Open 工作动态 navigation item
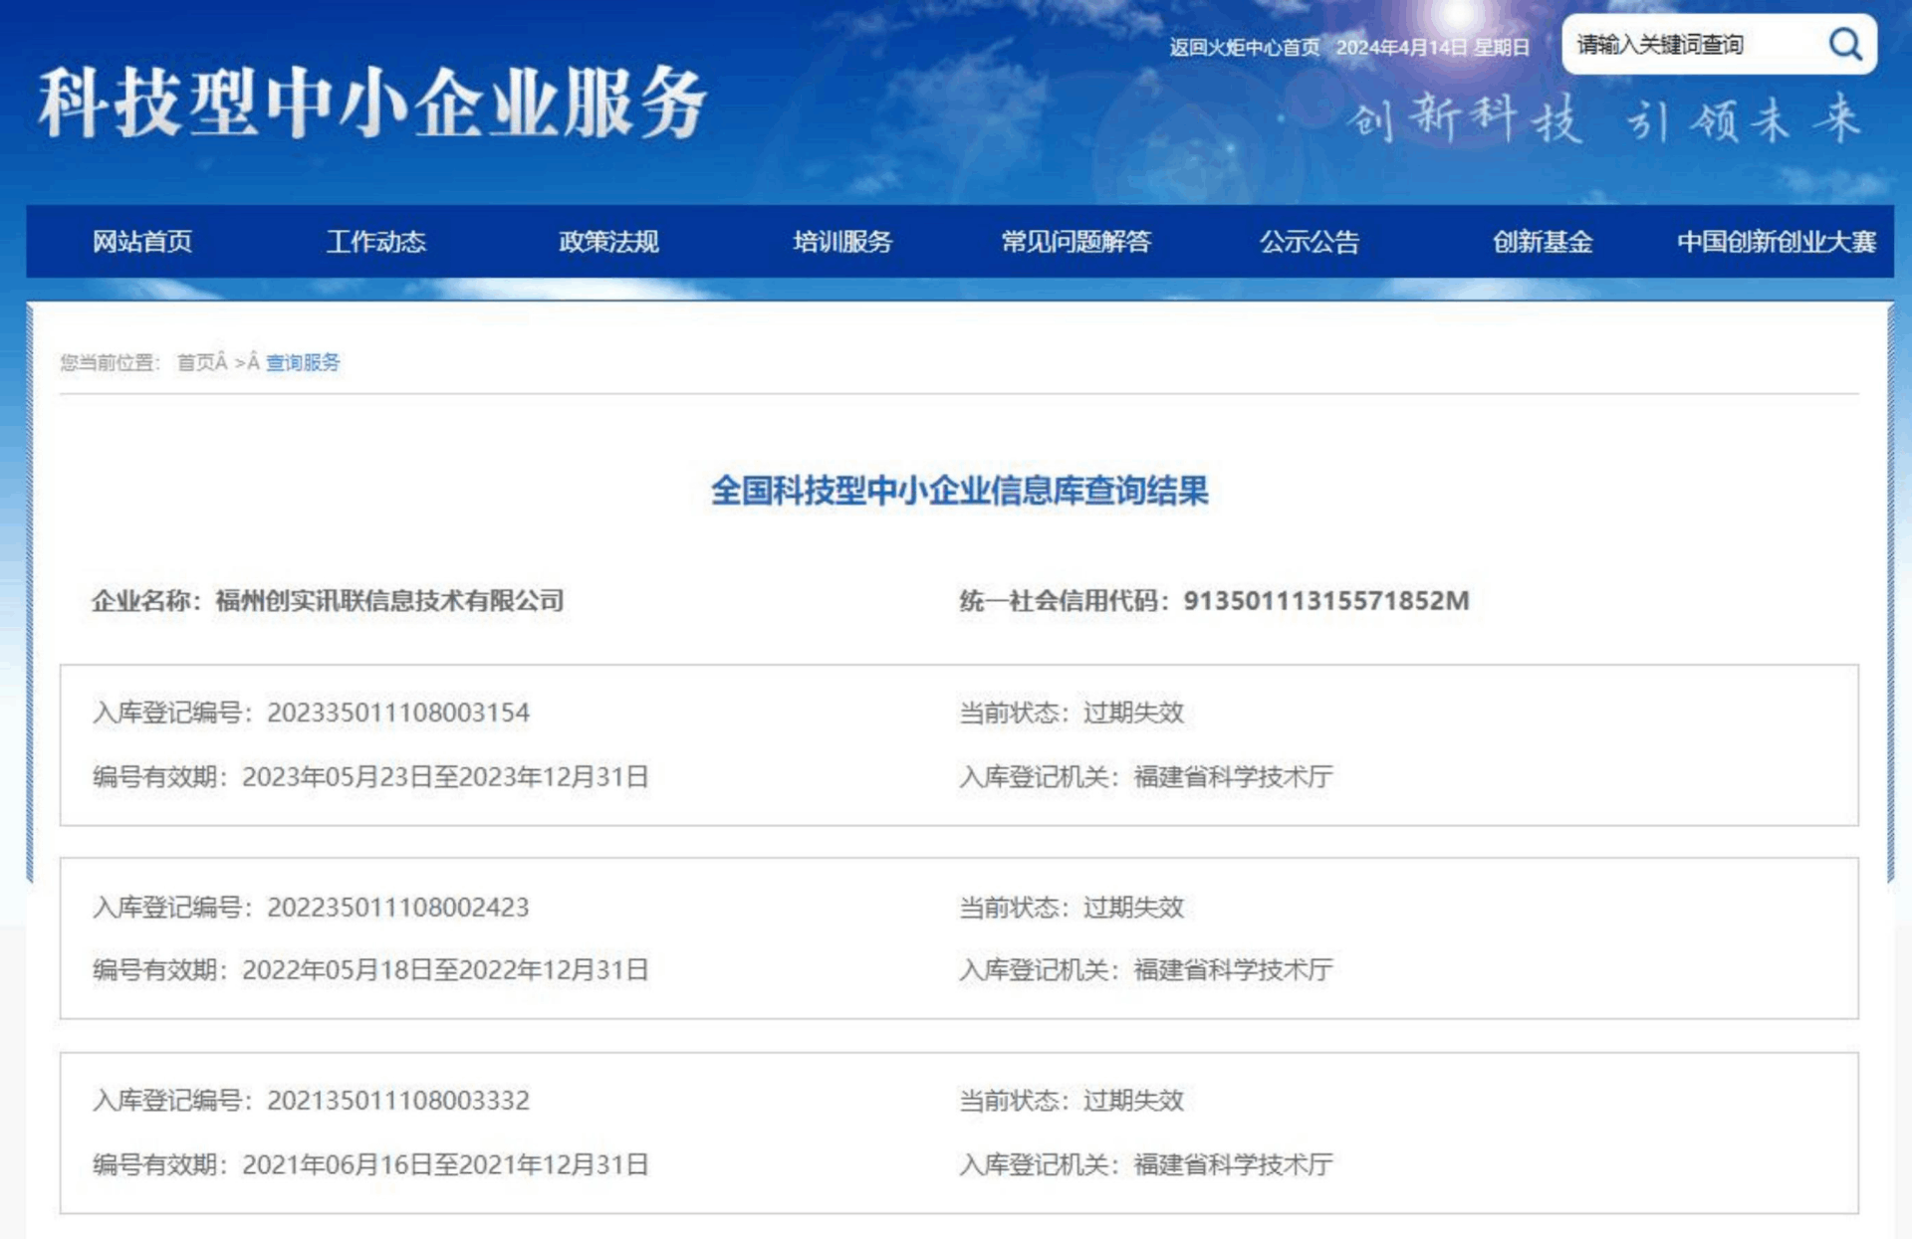This screenshot has width=1912, height=1239. pos(375,242)
